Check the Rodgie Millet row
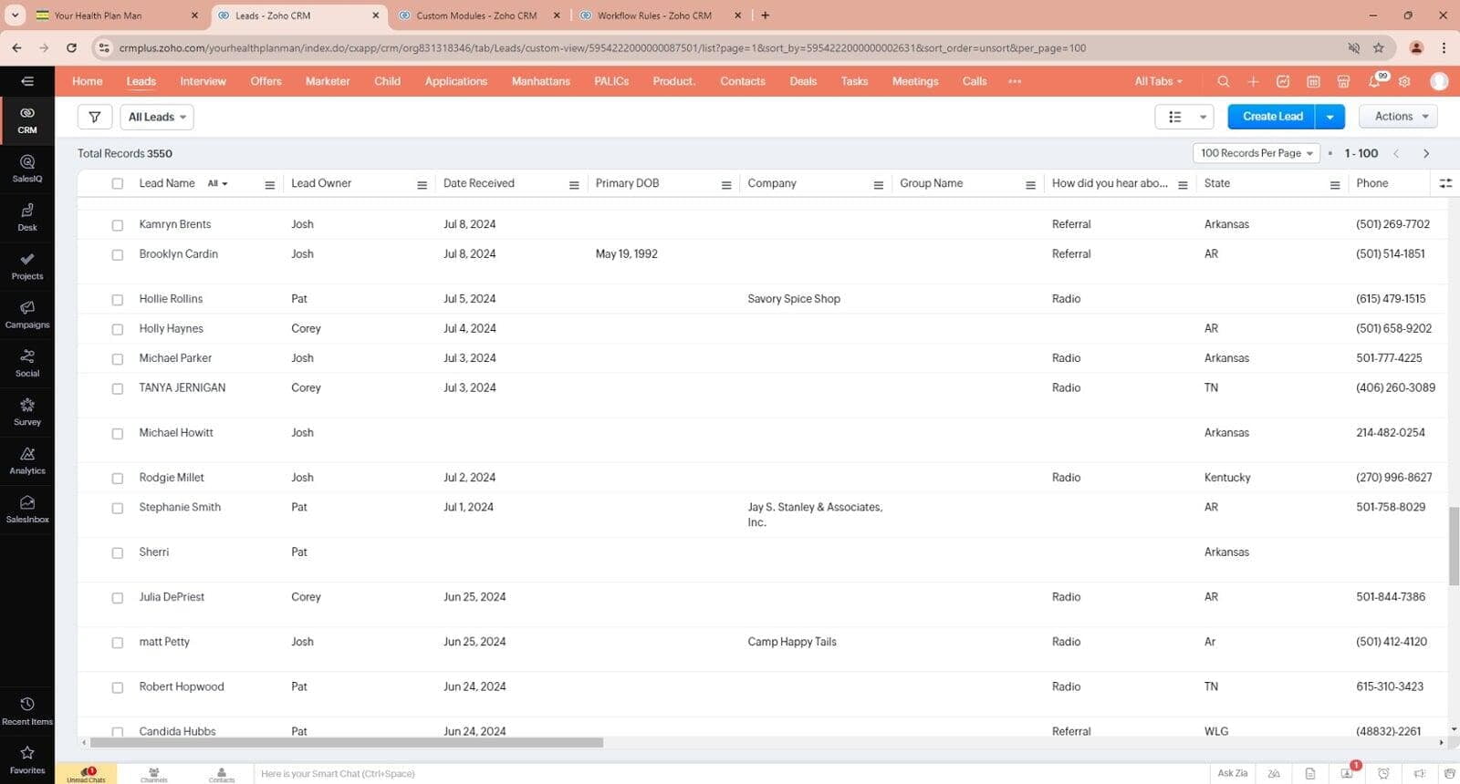 (118, 478)
